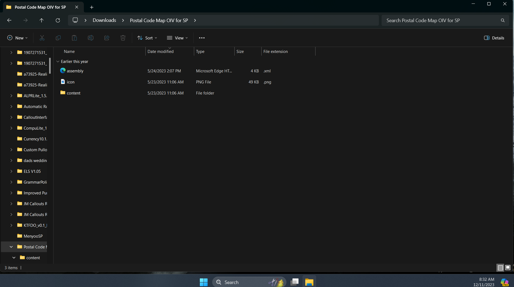The image size is (514, 287).
Task: Click the Search Postal Code Map search box
Action: pyautogui.click(x=442, y=21)
